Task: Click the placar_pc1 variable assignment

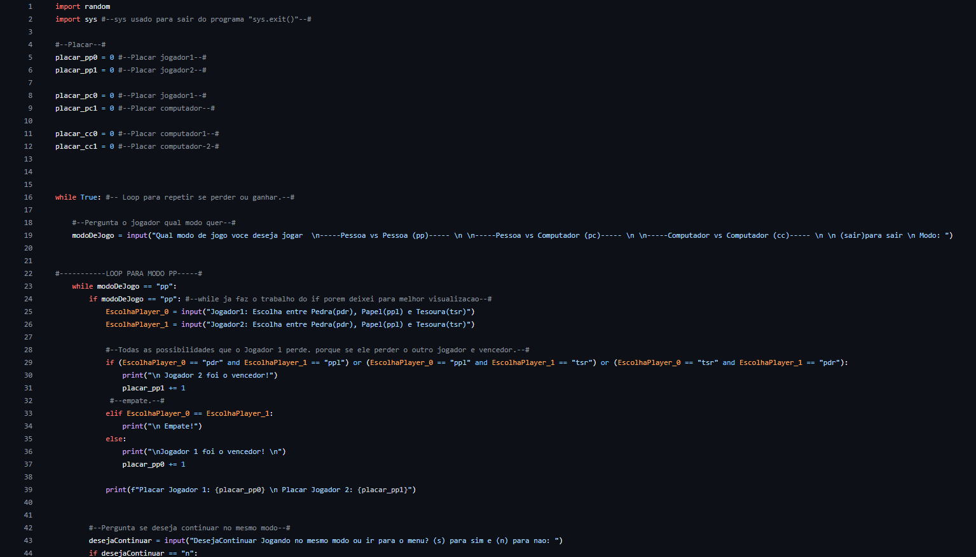Action: [x=76, y=108]
